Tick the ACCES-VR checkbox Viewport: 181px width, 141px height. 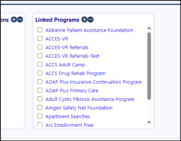(40, 39)
